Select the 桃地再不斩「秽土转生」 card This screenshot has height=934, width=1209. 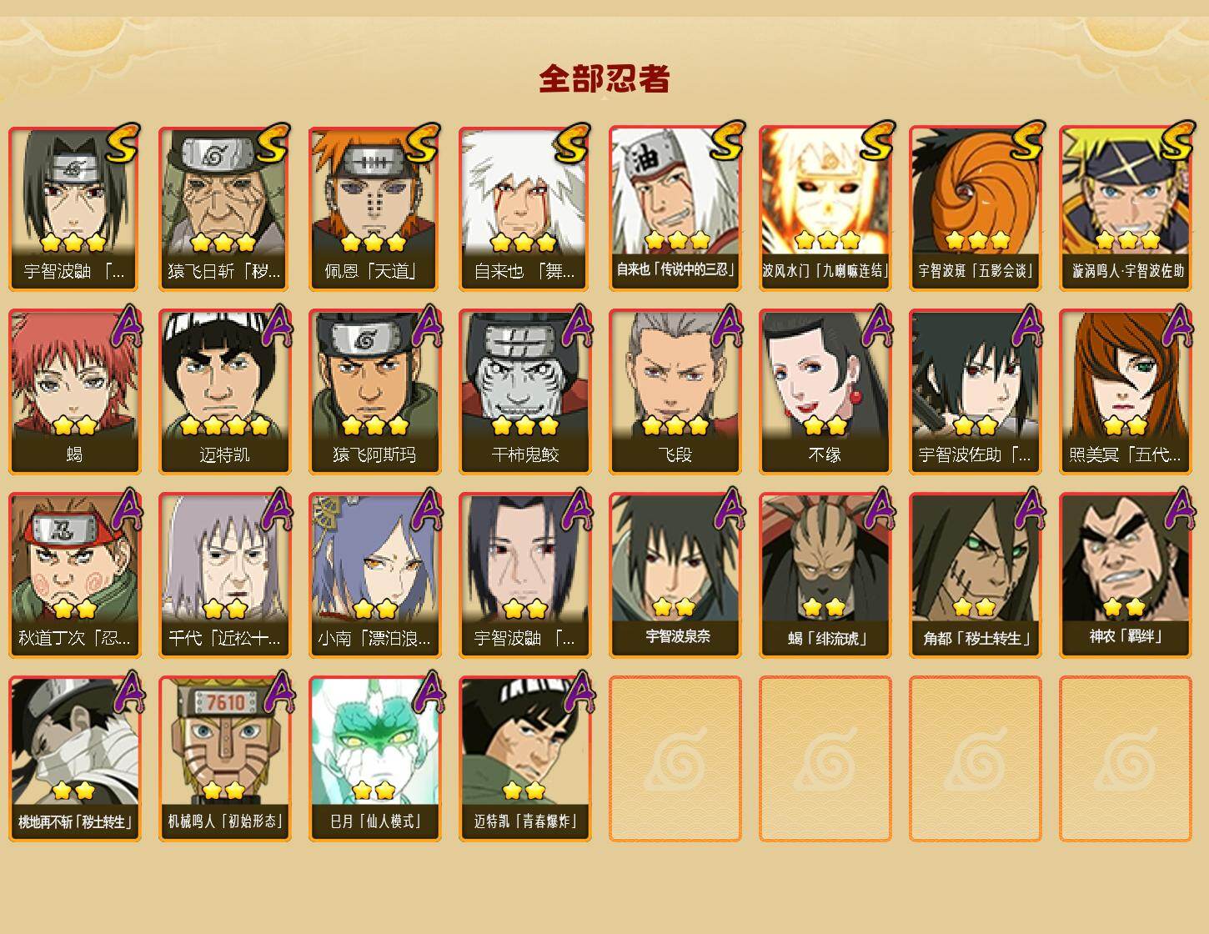click(74, 759)
